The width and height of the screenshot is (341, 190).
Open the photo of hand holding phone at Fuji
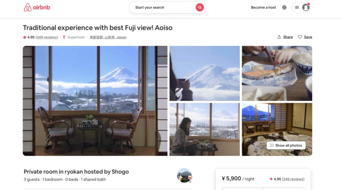(x=205, y=73)
